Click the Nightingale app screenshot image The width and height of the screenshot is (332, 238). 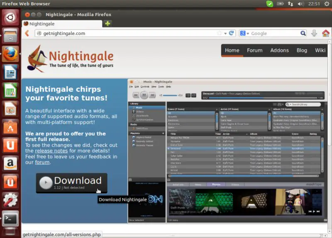pos(227,151)
